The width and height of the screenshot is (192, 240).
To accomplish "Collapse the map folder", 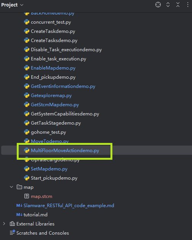I will pyautogui.click(x=11, y=187).
